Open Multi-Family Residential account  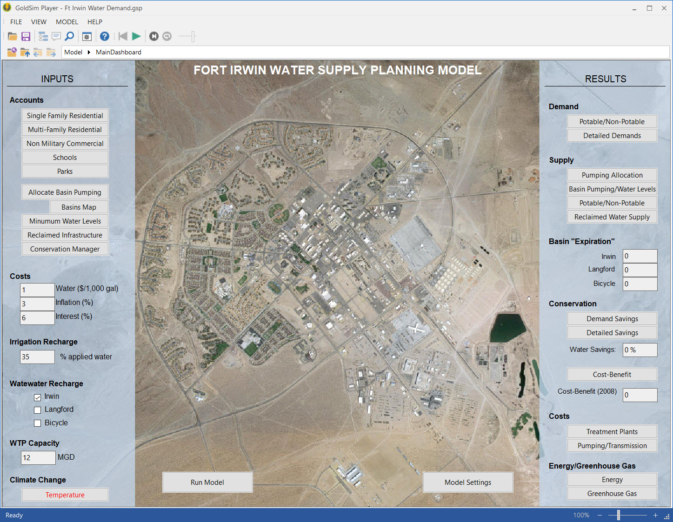(65, 129)
